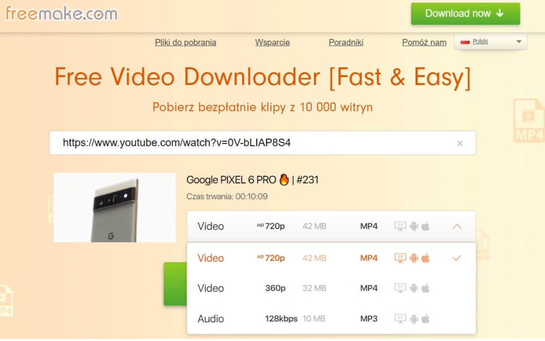Click the fire emoji in video title
This screenshot has height=341, width=545.
tap(284, 180)
